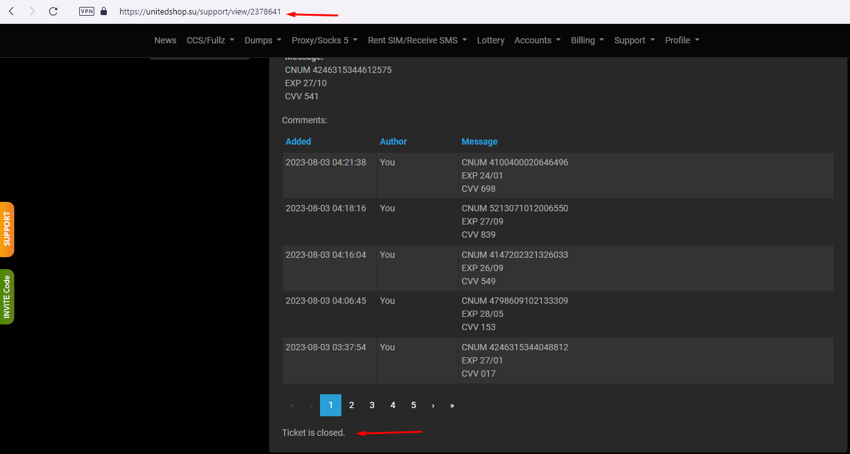Click the timestamp 2023-08-03 04:18:16

[x=326, y=208]
